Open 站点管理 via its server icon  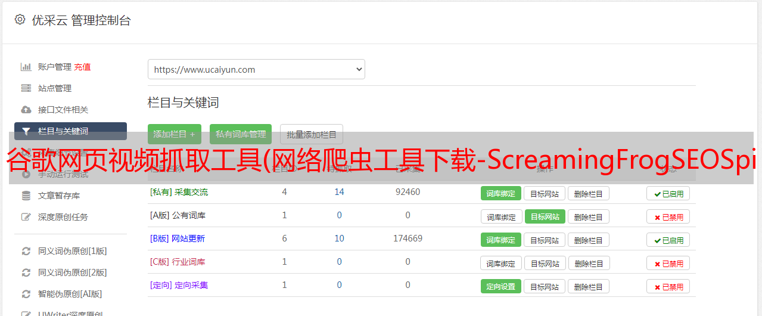(26, 88)
